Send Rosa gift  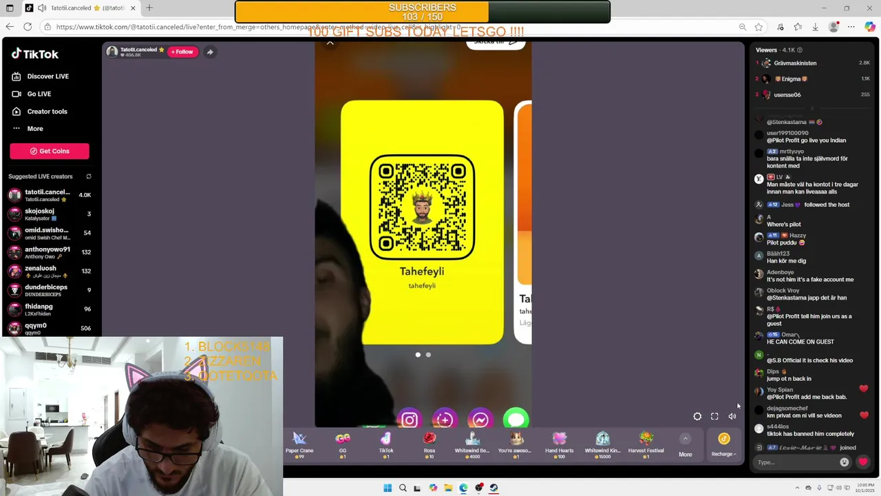(x=429, y=444)
